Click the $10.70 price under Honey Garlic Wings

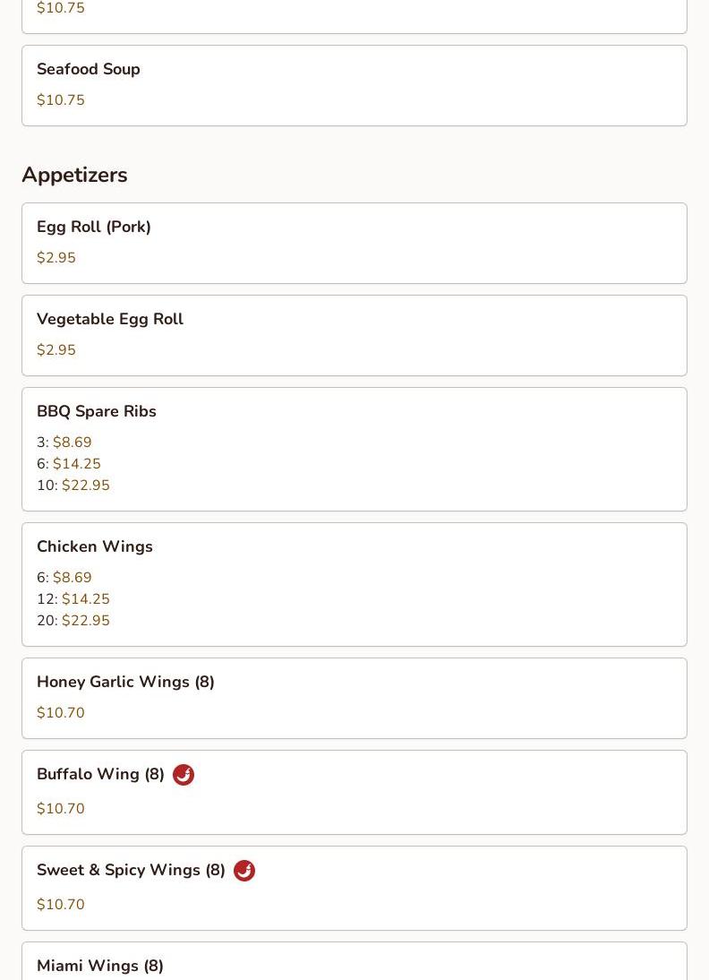61,712
